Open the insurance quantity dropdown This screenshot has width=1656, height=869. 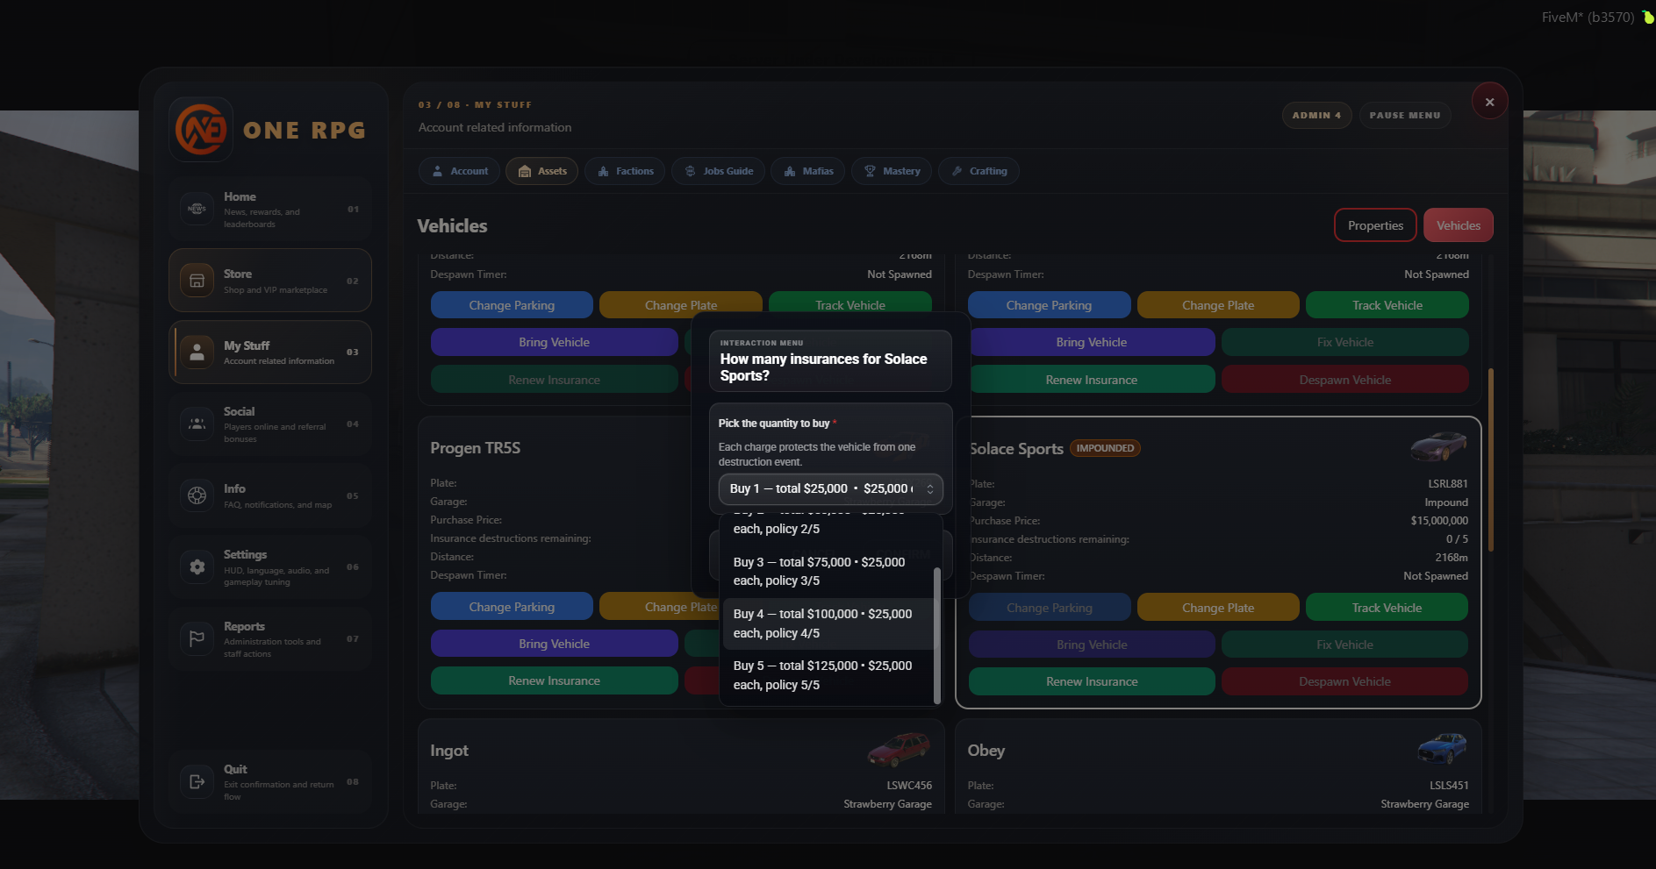pos(830,488)
